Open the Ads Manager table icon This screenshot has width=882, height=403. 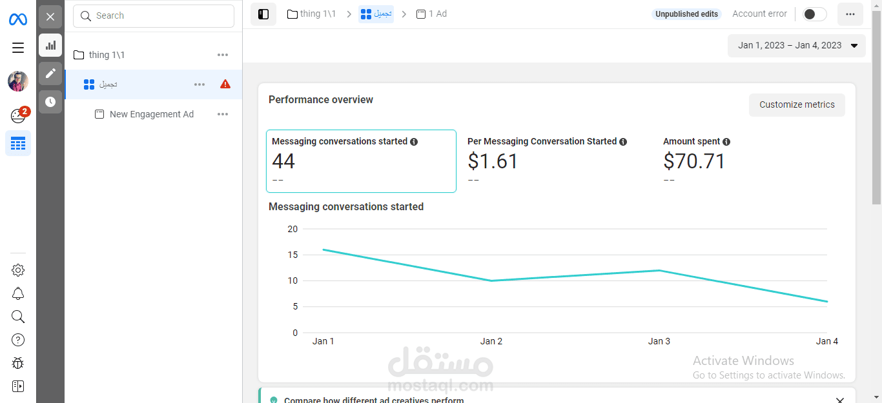[18, 143]
